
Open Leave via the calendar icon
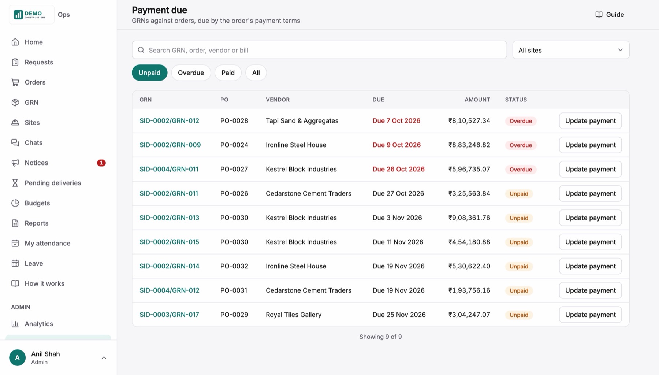[15, 264]
